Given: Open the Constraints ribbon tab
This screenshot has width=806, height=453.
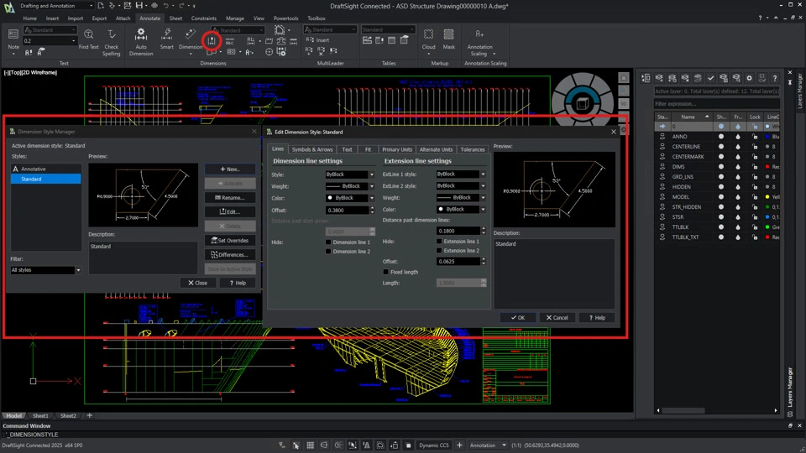Looking at the screenshot, I should (x=204, y=18).
